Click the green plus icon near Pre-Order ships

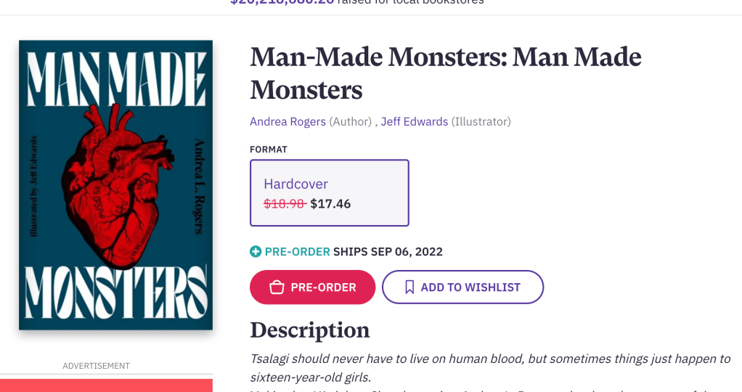coord(256,252)
